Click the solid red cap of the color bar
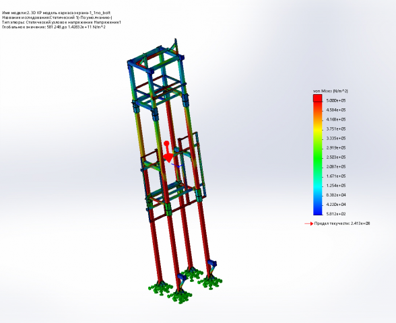The width and height of the screenshot is (396, 323). [318, 98]
